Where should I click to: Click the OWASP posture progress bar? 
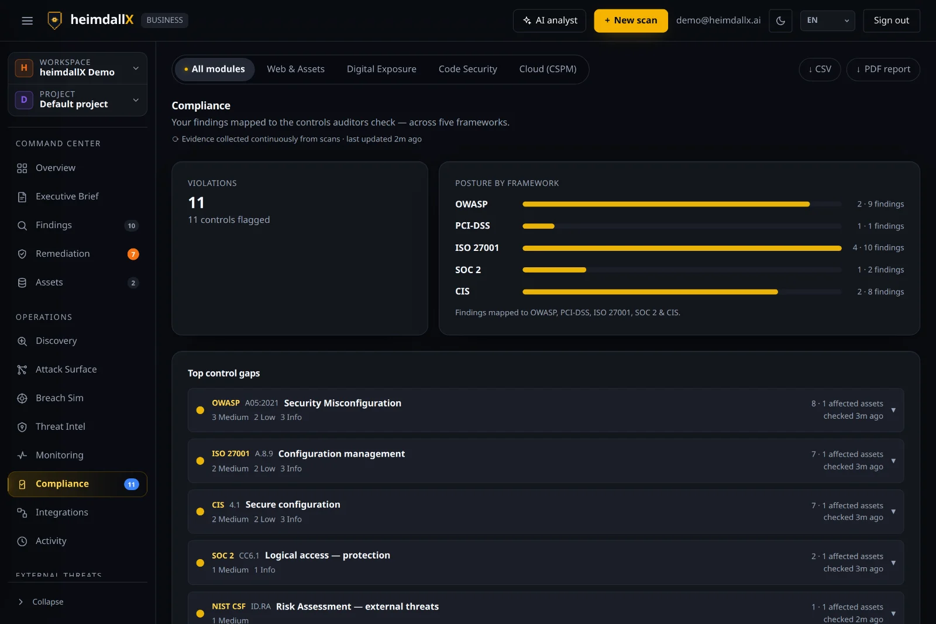(x=682, y=205)
